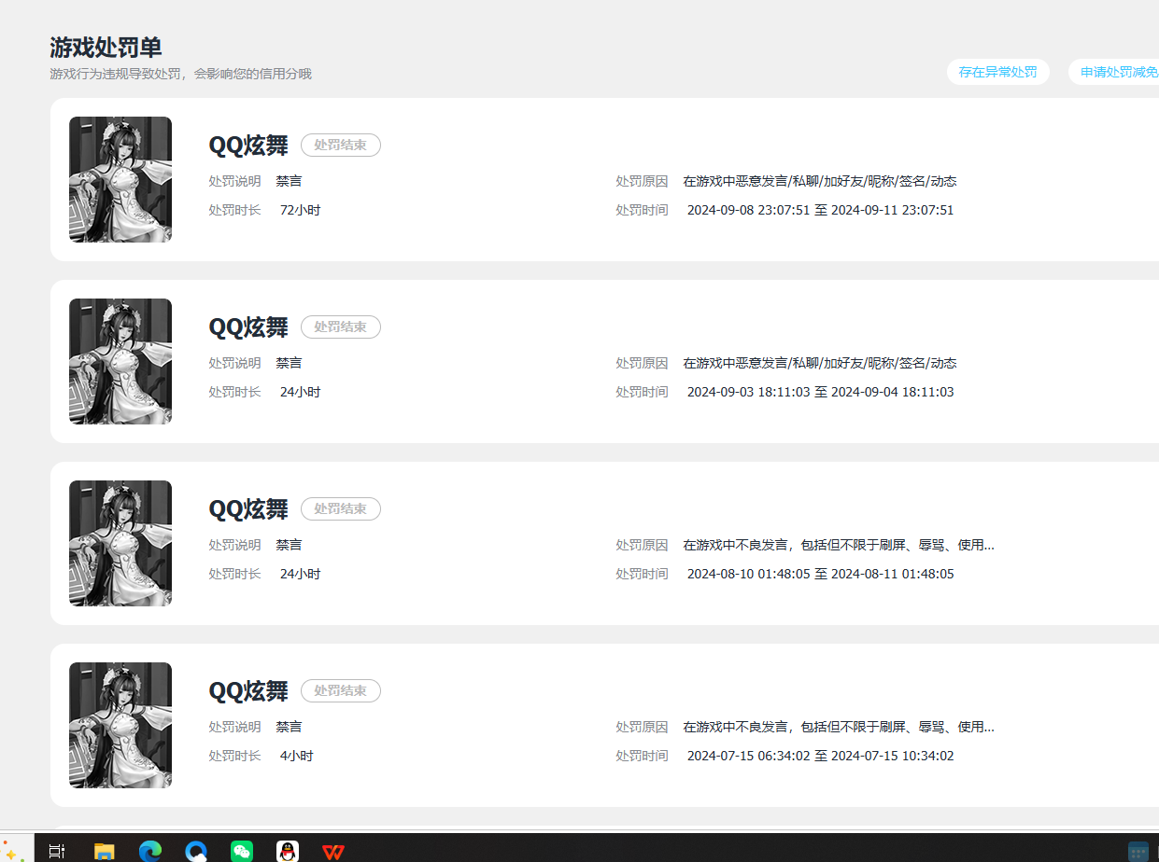Click the 2024-09-08 至 2024-09-11 punishment time text
Image resolution: width=1159 pixels, height=862 pixels.
(x=820, y=210)
